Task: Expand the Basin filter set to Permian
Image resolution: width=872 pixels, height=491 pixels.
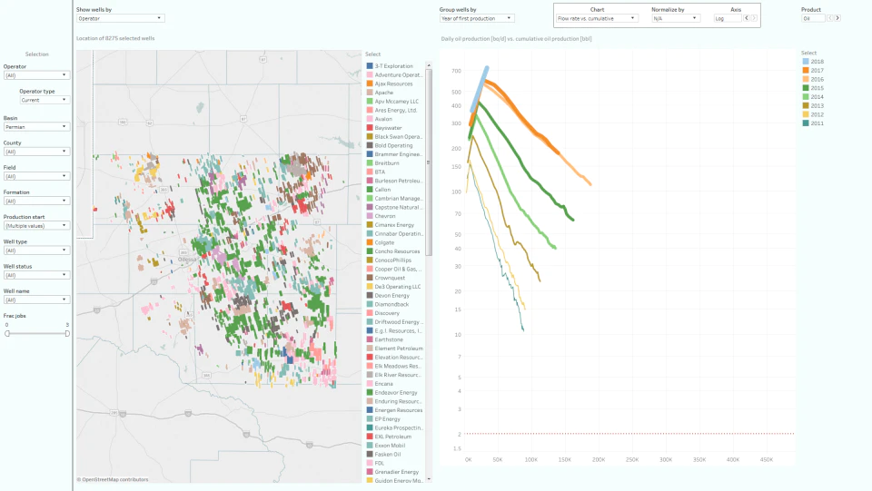Action: [x=36, y=127]
